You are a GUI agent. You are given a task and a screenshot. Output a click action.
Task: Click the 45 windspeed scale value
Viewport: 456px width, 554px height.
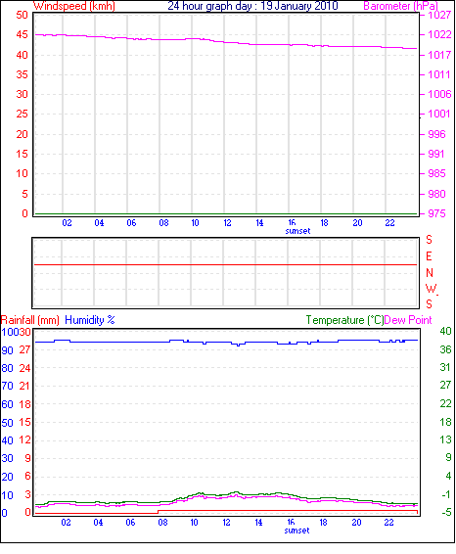click(x=22, y=34)
